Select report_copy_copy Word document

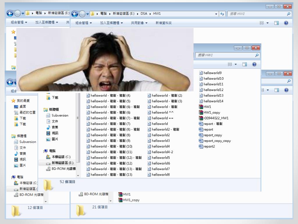tap(215, 141)
